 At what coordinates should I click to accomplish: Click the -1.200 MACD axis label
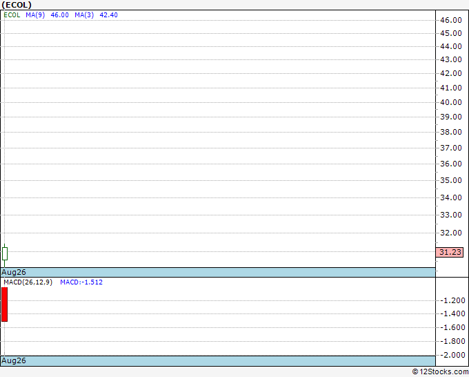click(453, 300)
